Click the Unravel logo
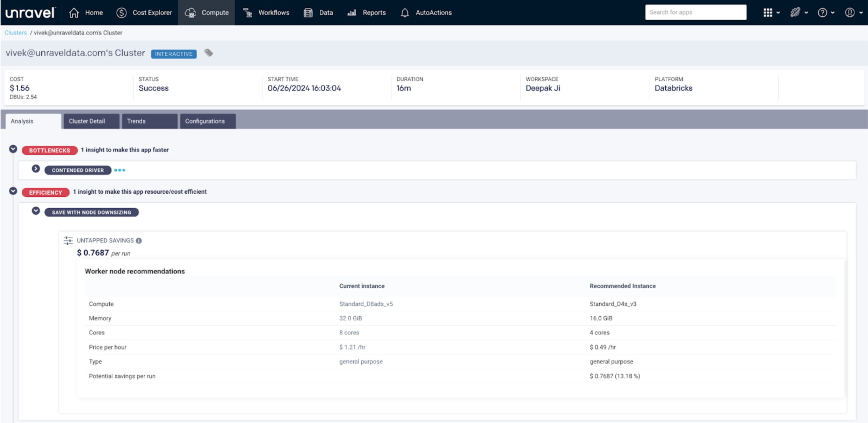Image resolution: width=868 pixels, height=423 pixels. 30,13
